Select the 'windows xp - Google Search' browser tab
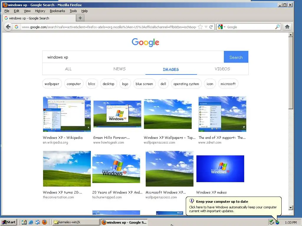Screen dimensions: 302x226 tap(39, 18)
